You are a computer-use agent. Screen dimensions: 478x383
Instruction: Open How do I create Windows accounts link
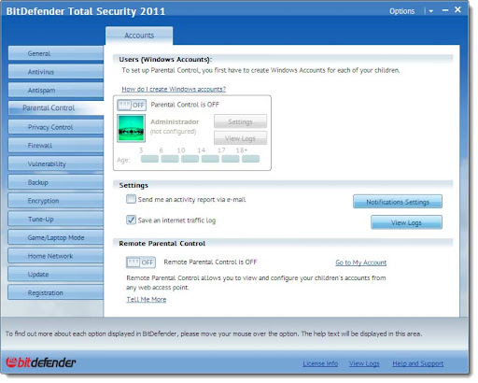coord(174,89)
